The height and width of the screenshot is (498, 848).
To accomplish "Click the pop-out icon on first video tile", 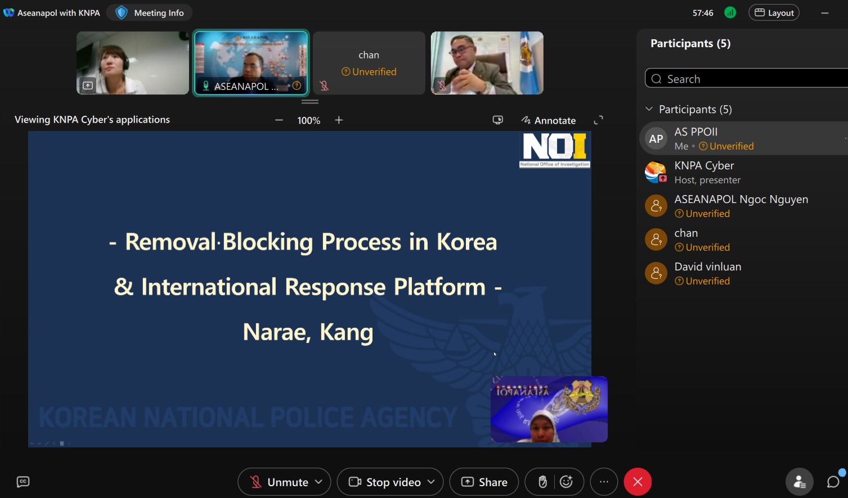I will click(88, 85).
